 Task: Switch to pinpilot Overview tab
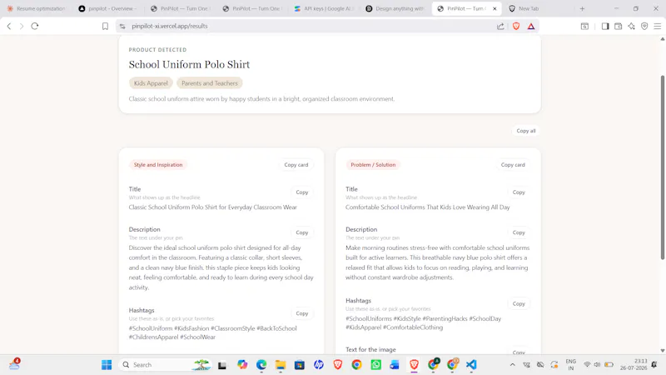(108, 8)
